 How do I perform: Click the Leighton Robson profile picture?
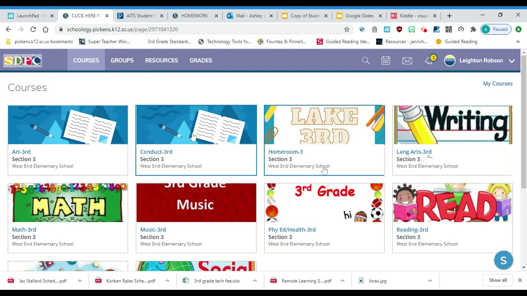point(450,60)
